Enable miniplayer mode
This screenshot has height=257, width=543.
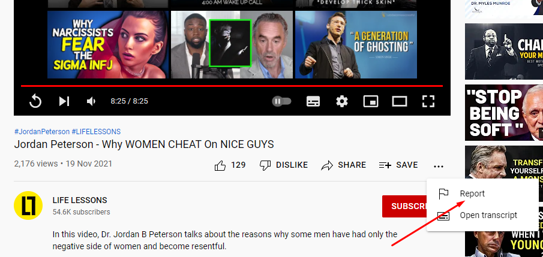(371, 101)
